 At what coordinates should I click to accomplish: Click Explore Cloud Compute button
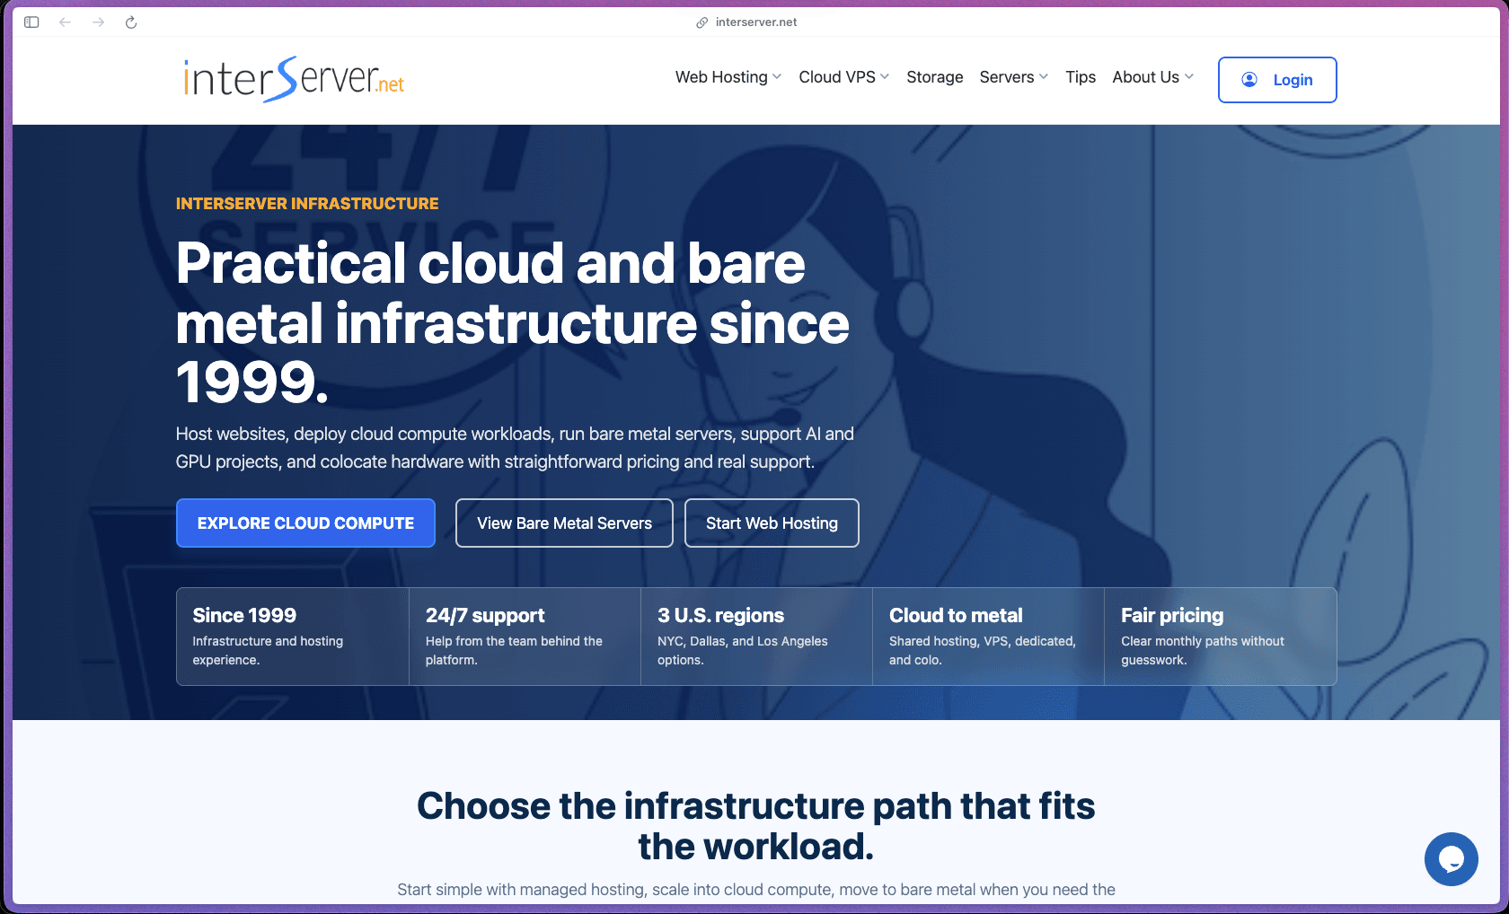(x=305, y=523)
